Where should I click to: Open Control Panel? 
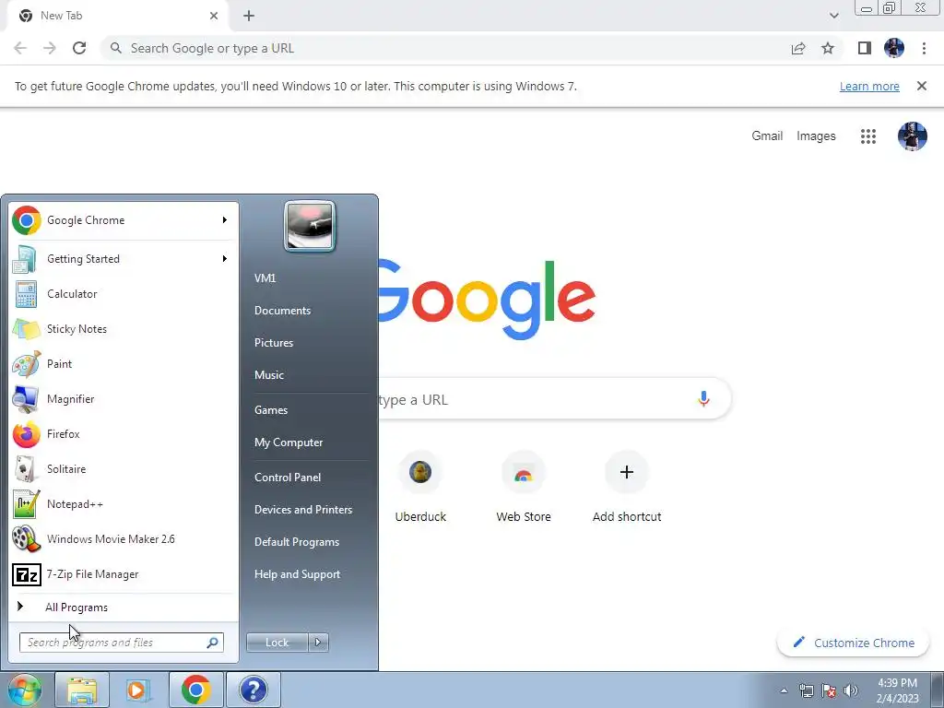point(288,478)
